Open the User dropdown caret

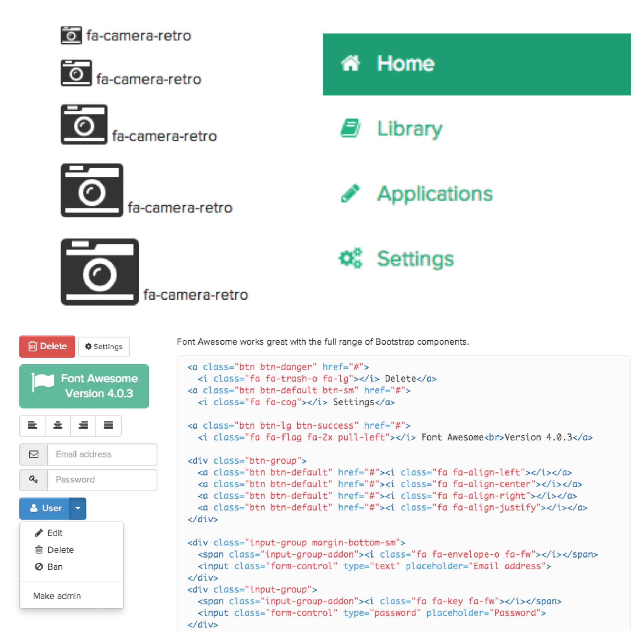point(78,508)
